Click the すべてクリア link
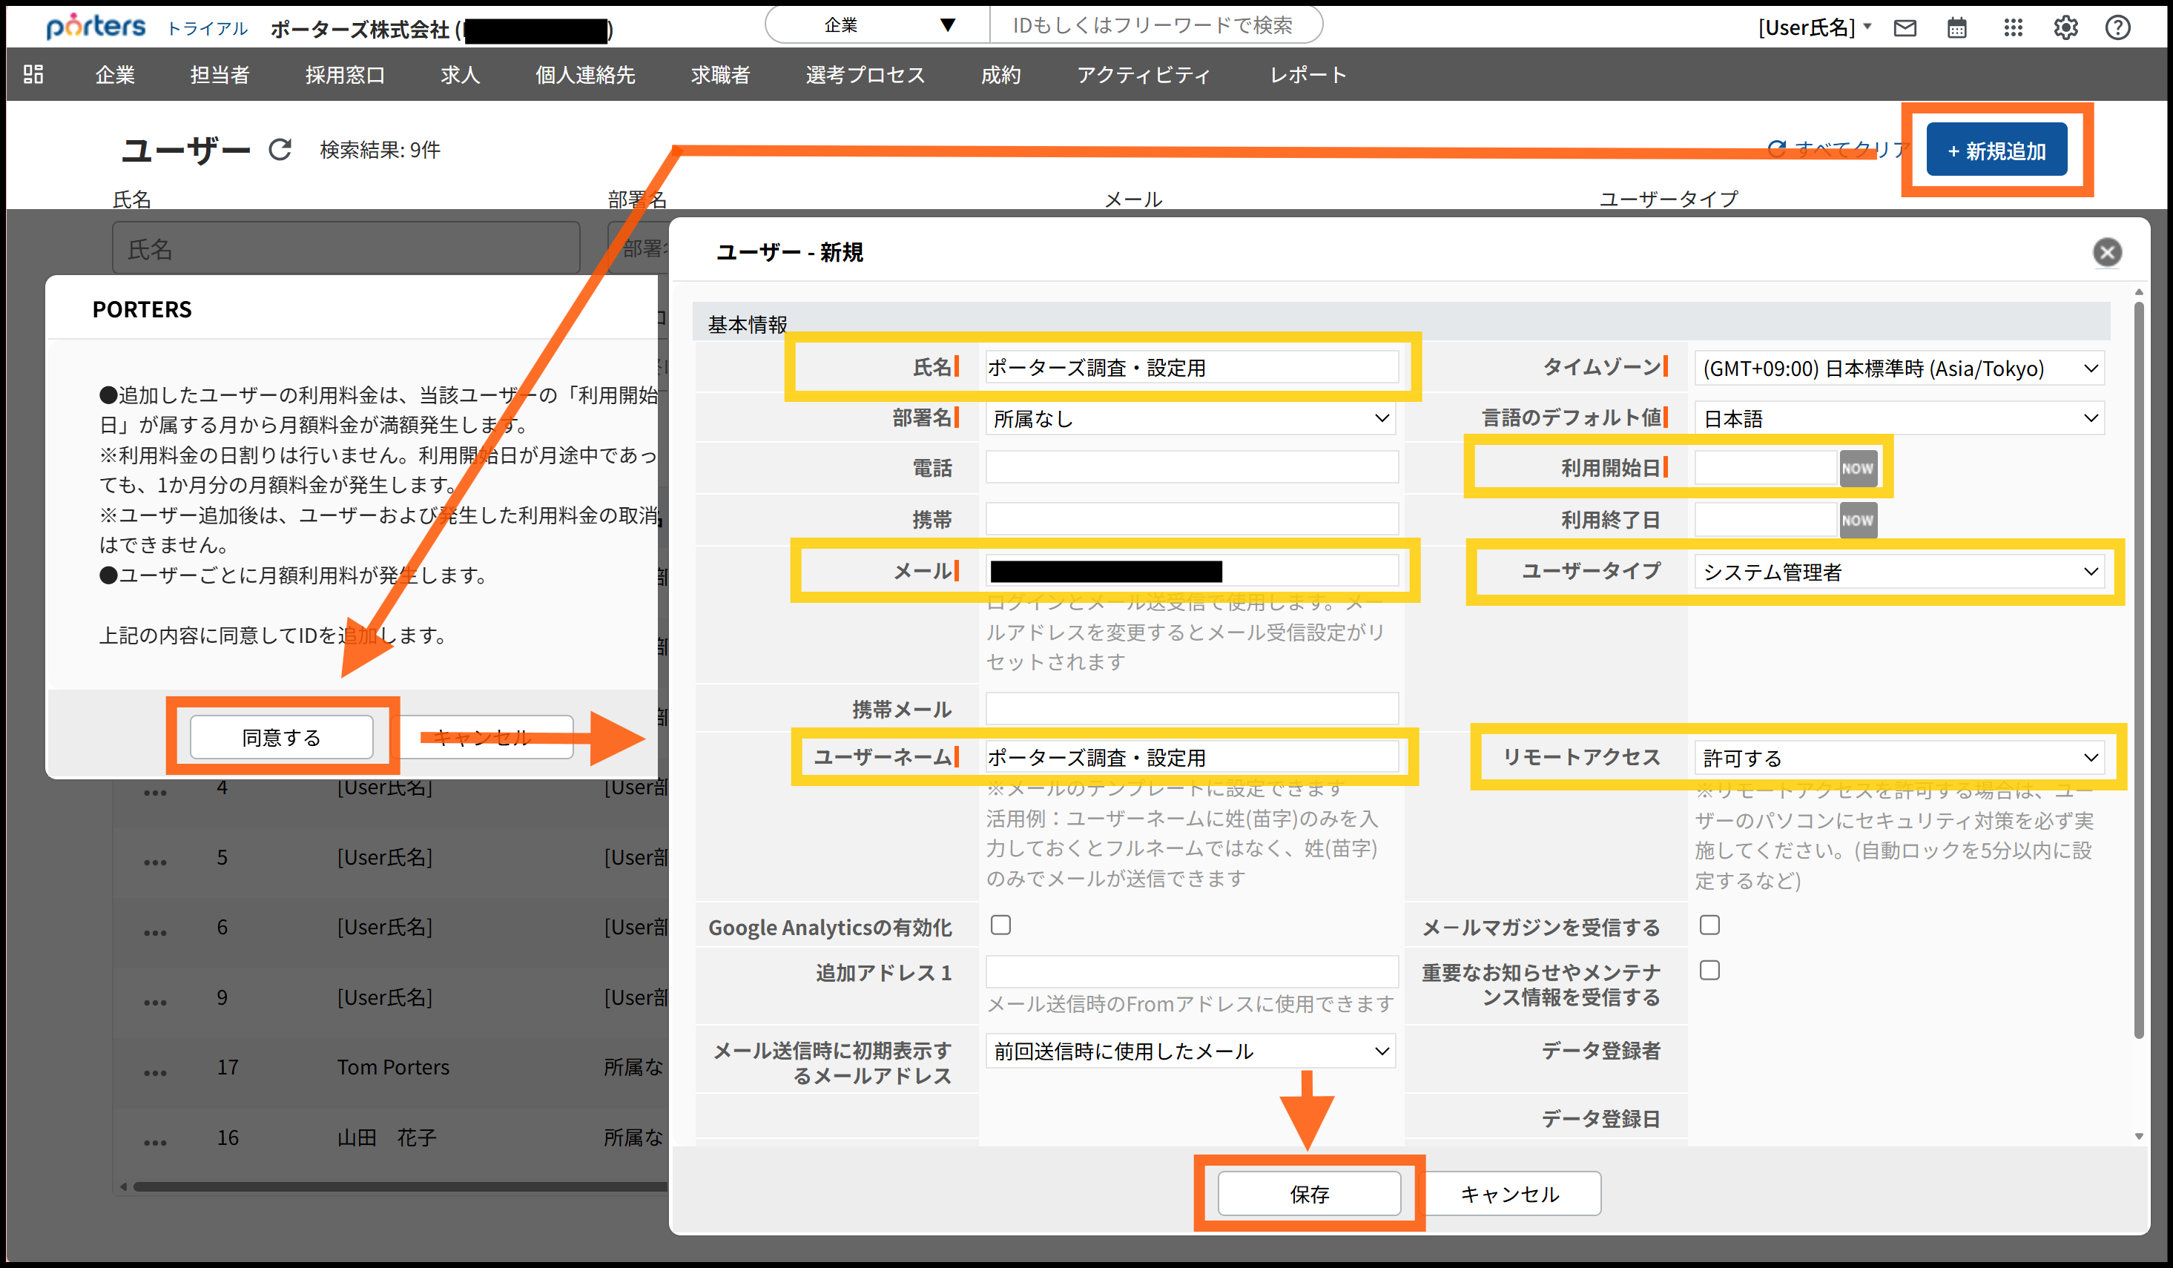This screenshot has width=2173, height=1268. pos(1839,150)
